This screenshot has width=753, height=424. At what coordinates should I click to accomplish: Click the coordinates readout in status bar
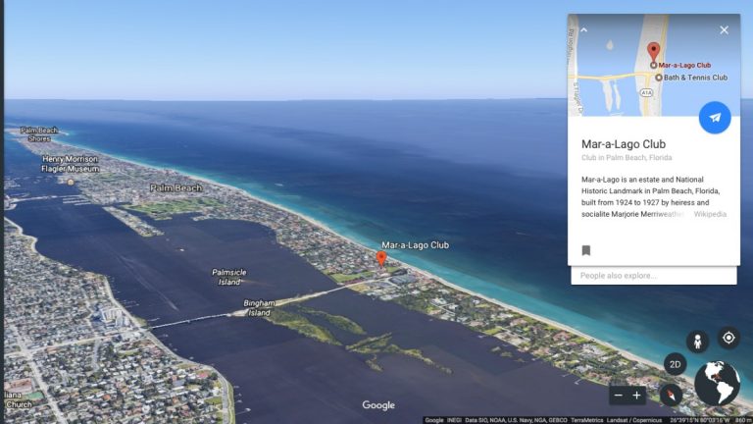(699, 420)
